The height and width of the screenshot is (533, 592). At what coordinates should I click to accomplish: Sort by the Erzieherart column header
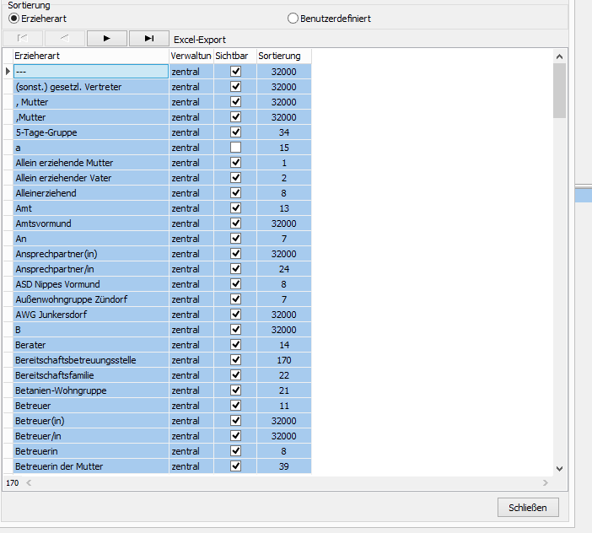pyautogui.click(x=91, y=56)
